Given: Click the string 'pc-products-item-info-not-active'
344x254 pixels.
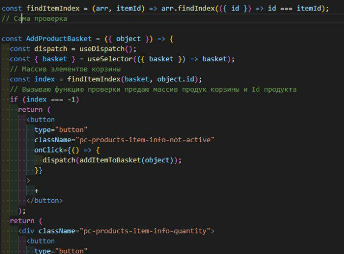Looking at the screenshot, I should tap(145, 139).
